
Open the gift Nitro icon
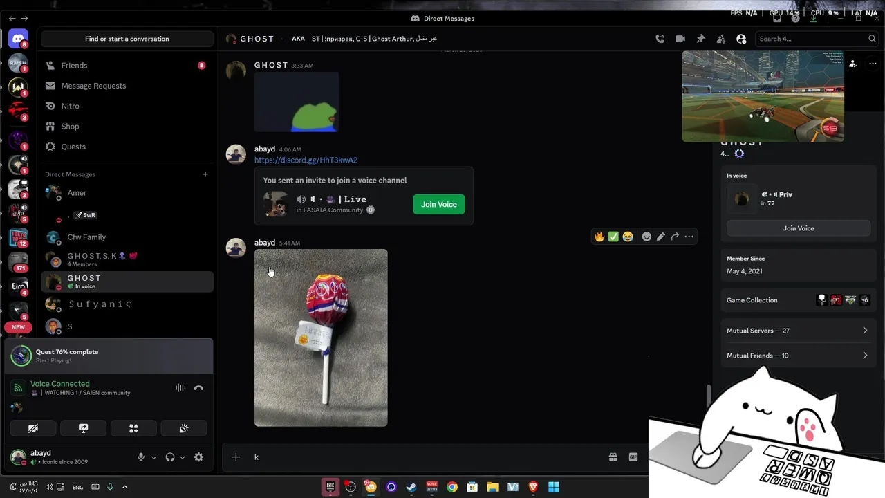[x=613, y=456]
